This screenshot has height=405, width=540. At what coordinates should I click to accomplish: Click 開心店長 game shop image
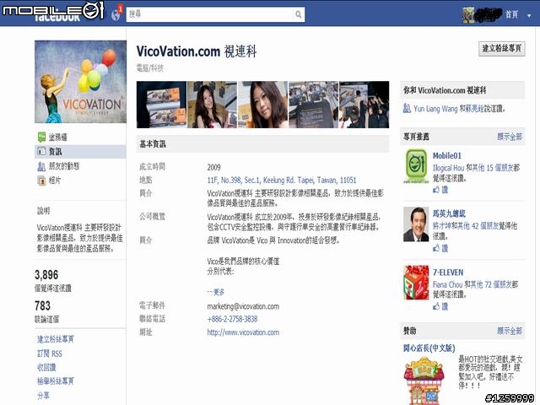pos(424,381)
